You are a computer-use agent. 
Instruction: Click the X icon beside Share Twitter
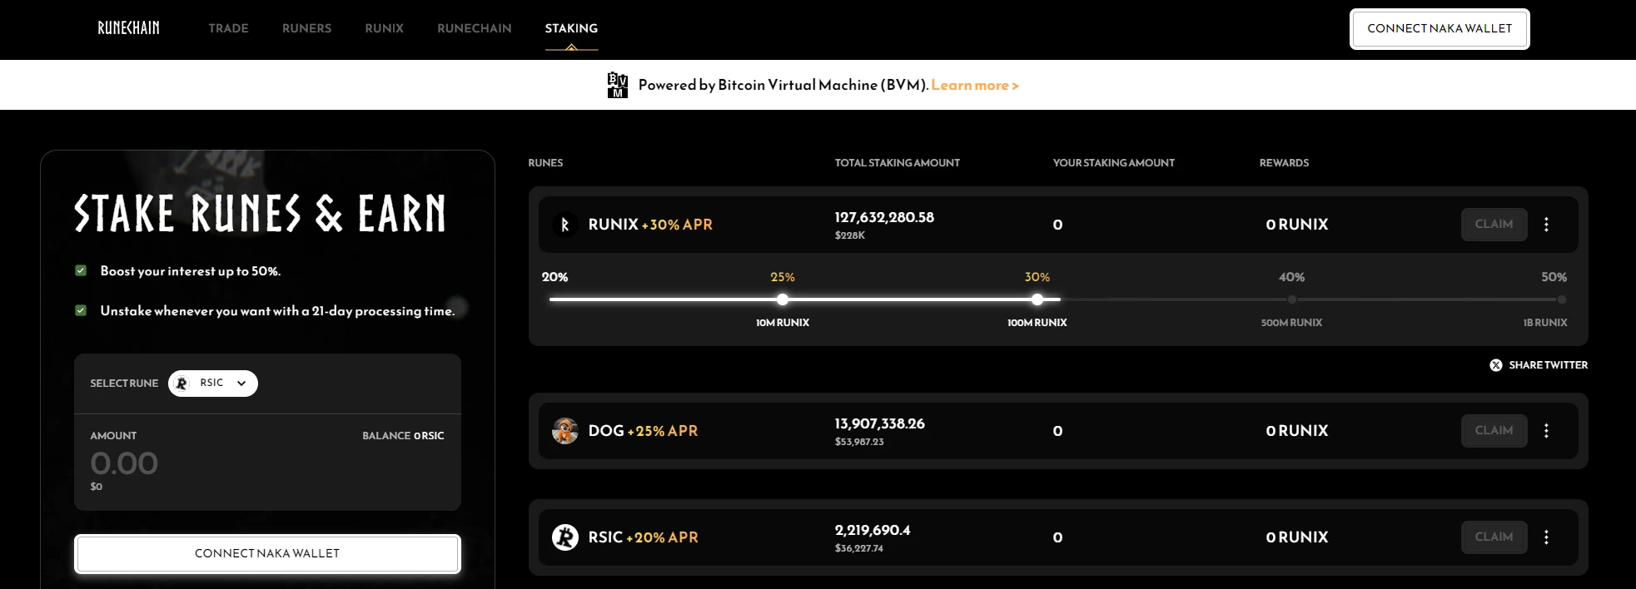[1495, 365]
